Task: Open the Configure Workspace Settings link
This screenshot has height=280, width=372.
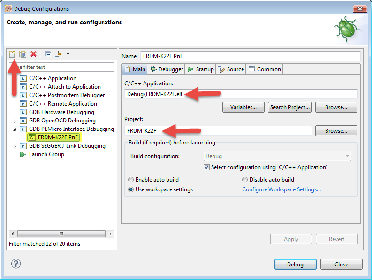Action: (x=281, y=189)
